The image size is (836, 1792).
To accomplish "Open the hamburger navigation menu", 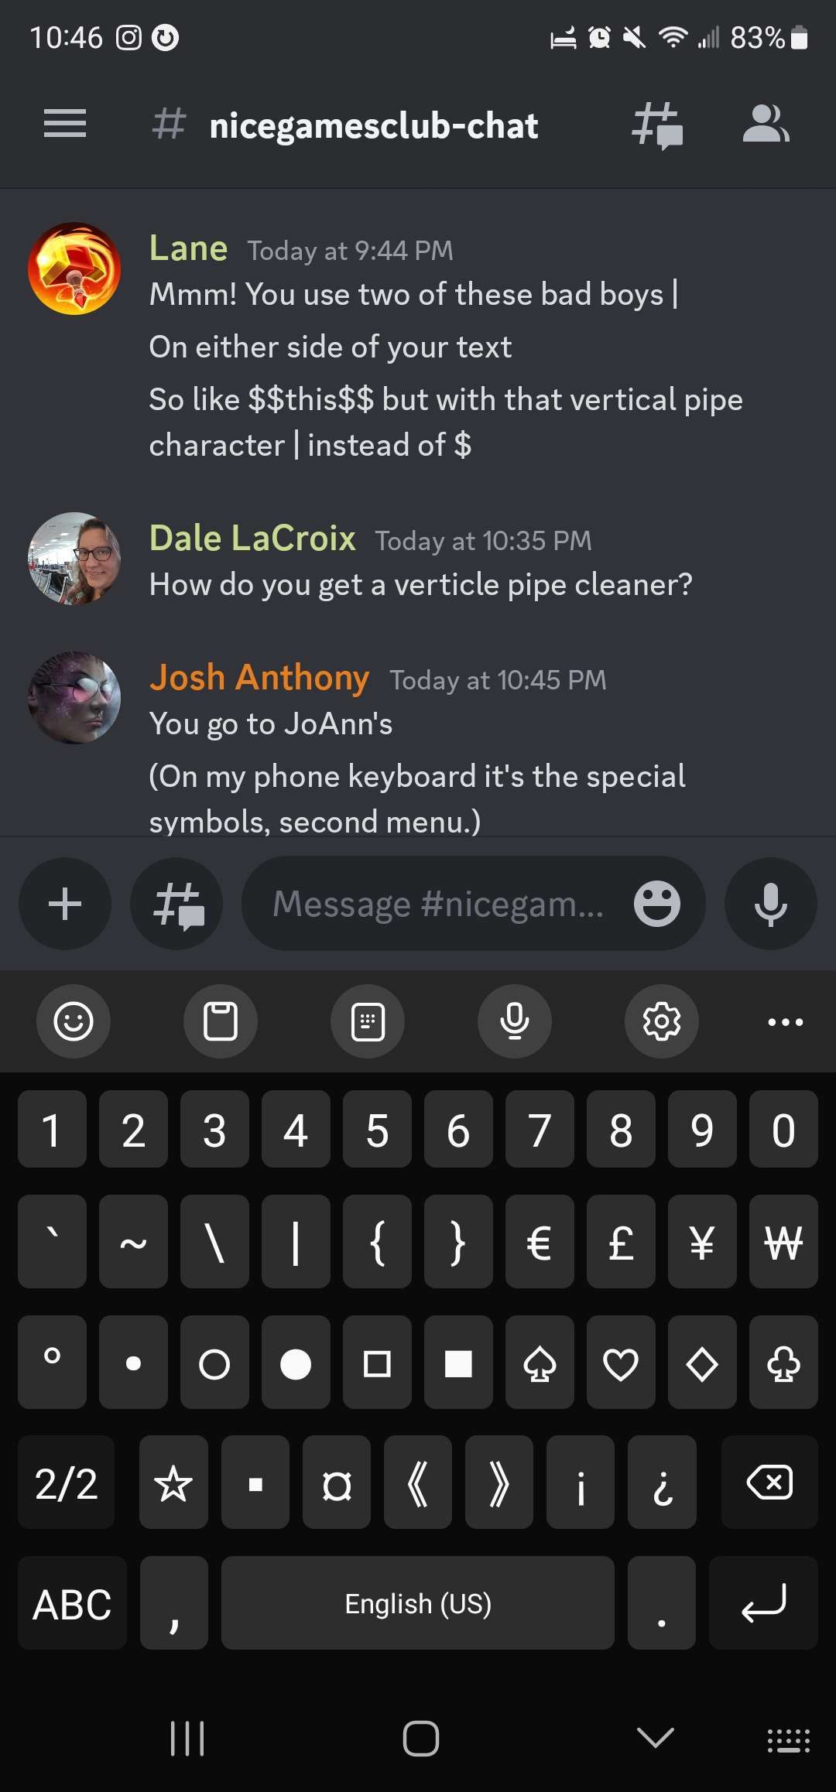I will click(x=65, y=124).
